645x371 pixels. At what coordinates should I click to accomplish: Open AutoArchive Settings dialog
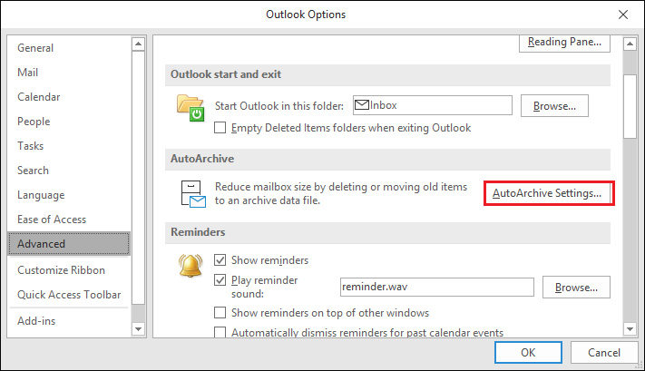(547, 193)
